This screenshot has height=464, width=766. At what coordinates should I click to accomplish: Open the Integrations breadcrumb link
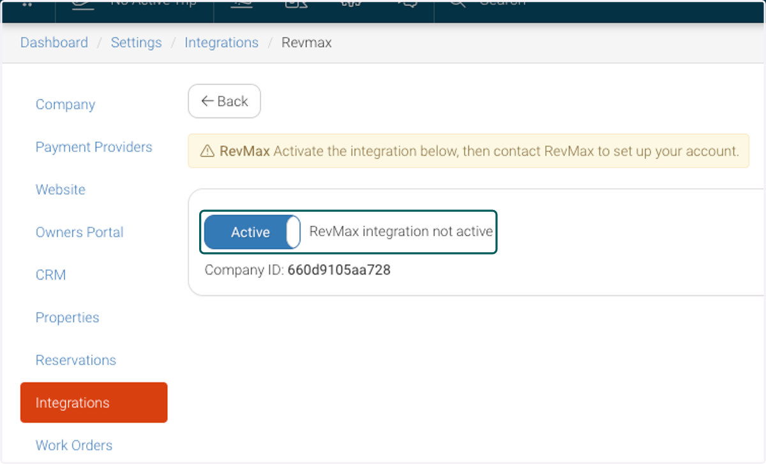coord(222,43)
